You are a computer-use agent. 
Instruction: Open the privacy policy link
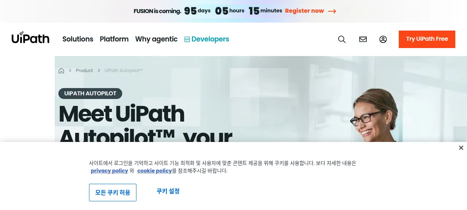coord(109,171)
